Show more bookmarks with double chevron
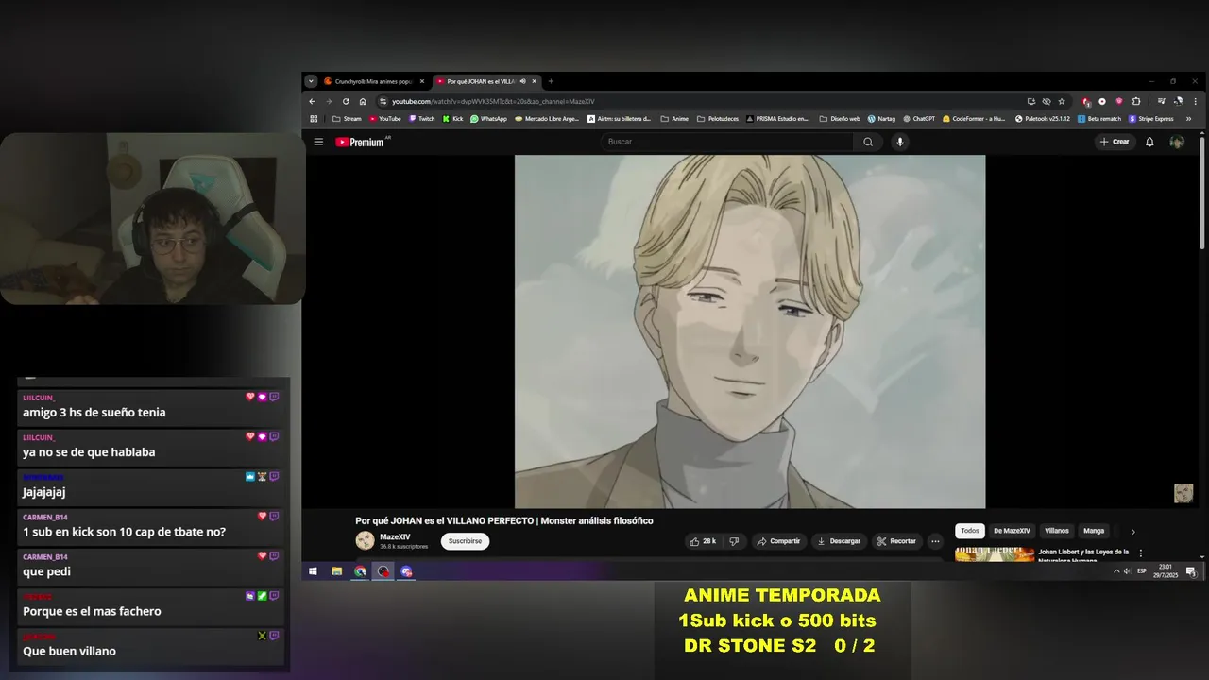The width and height of the screenshot is (1209, 680). [1188, 119]
